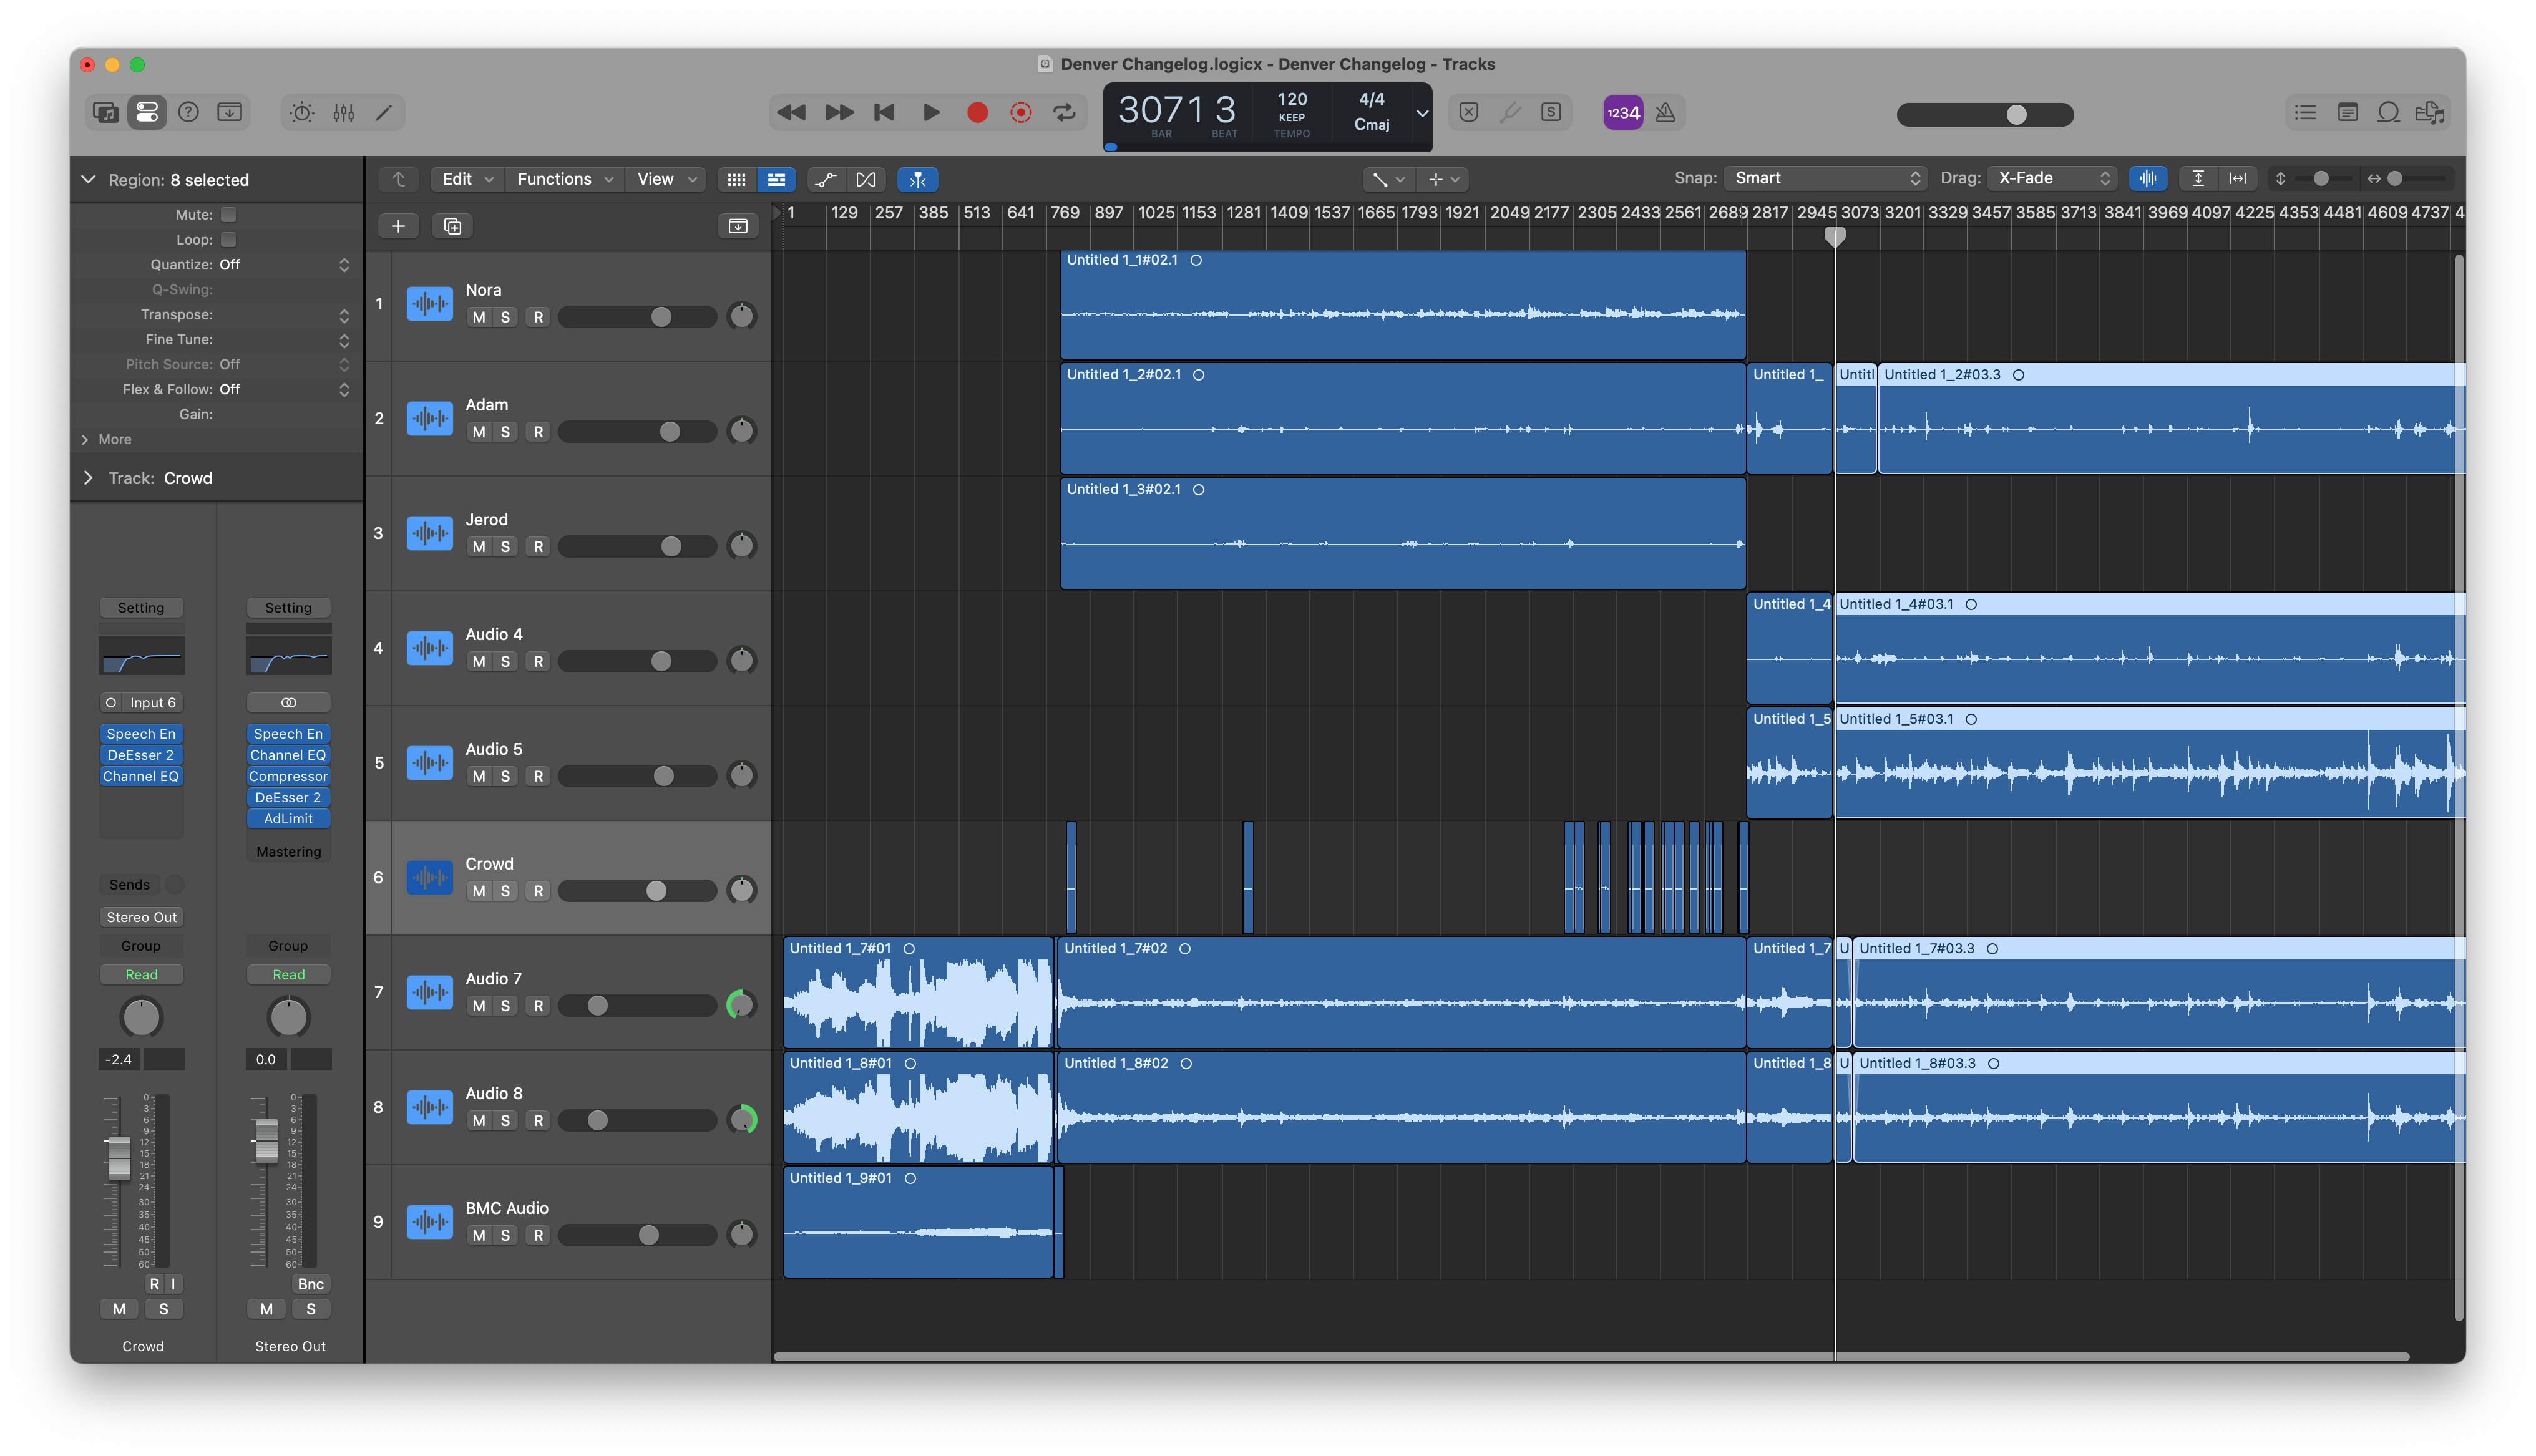The image size is (2536, 1456).
Task: Switch to grid view icon in toolbar
Action: click(736, 179)
